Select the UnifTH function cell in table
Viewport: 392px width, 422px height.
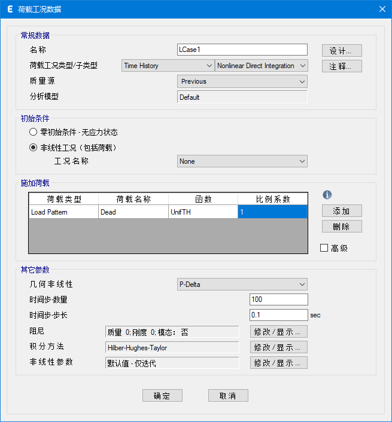(203, 212)
